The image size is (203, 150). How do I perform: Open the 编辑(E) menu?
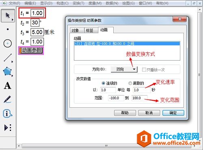click(30, 3)
